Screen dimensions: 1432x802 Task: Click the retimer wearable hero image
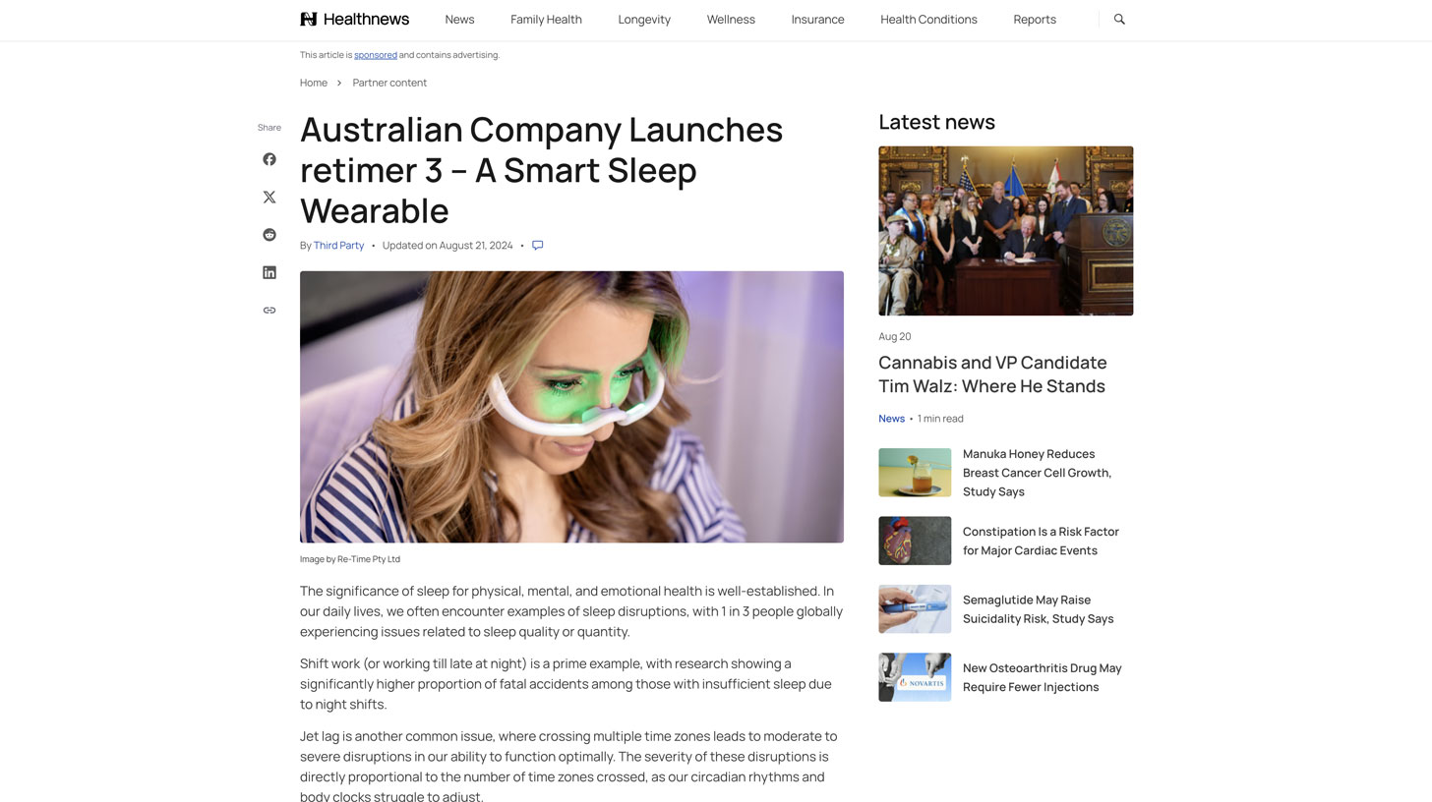[571, 407]
